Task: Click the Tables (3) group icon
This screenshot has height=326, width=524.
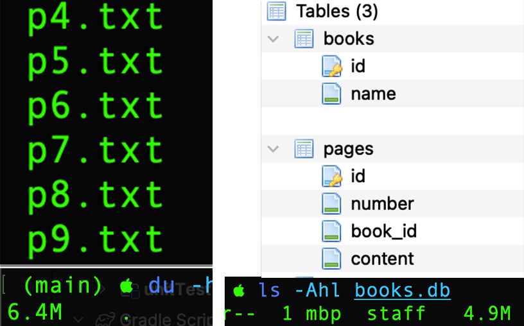Action: coord(276,11)
